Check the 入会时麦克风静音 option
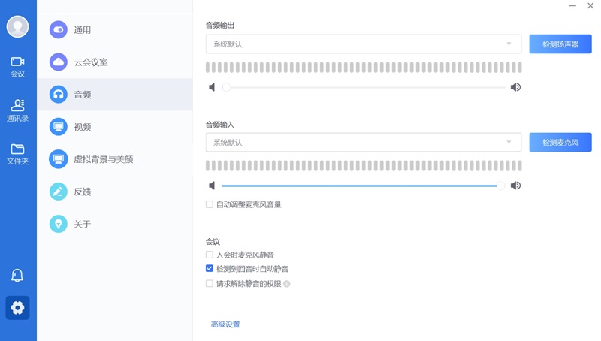The width and height of the screenshot is (601, 341). click(210, 255)
